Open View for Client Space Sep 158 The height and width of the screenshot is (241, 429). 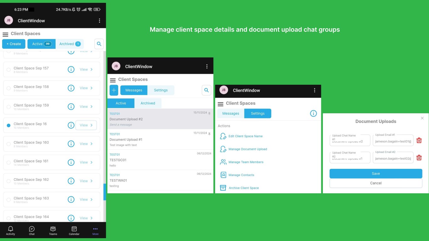[86, 88]
